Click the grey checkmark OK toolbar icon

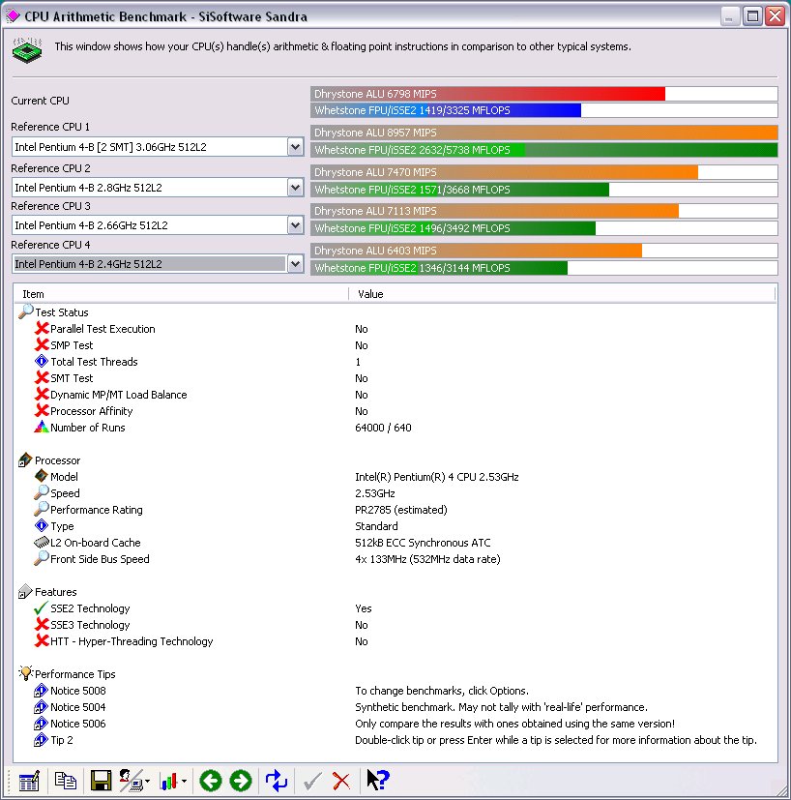coord(312,781)
